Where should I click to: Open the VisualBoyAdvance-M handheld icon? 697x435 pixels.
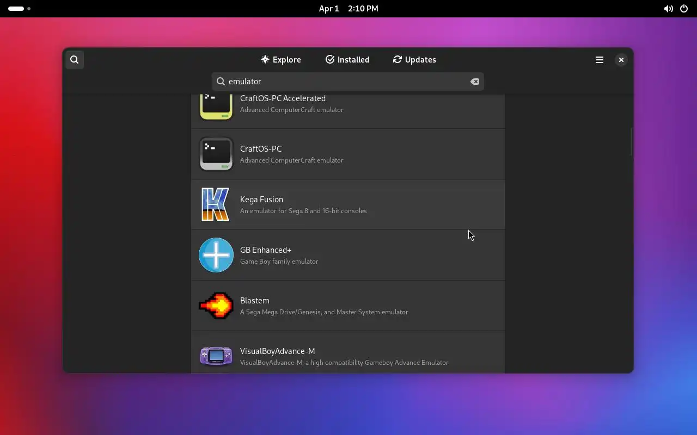(216, 356)
